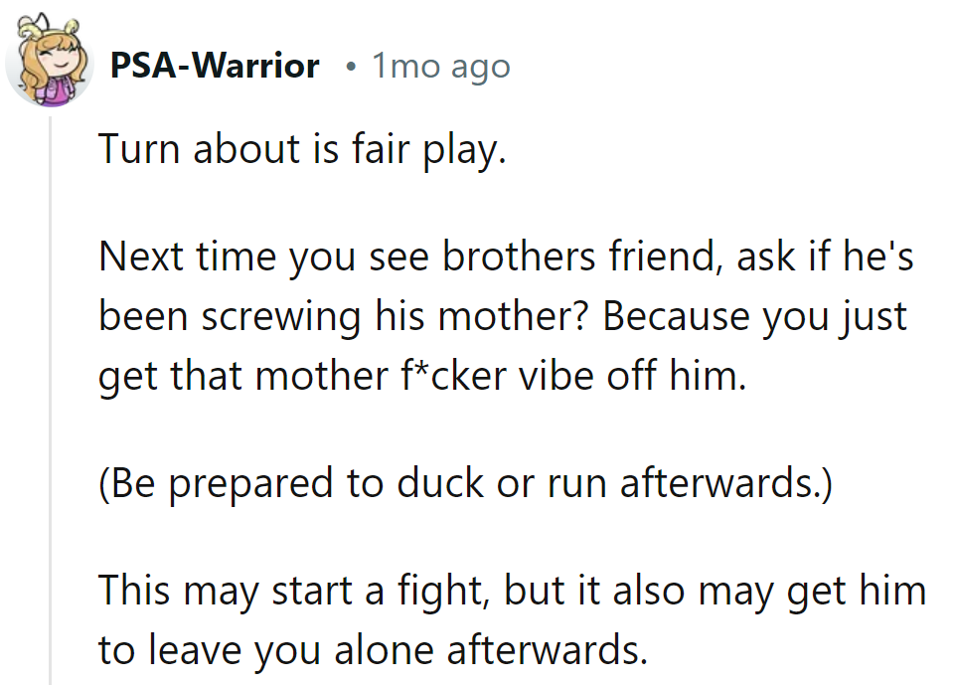Open PSA-Warrior's cartoon avatar
The image size is (953, 685).
coord(50,62)
